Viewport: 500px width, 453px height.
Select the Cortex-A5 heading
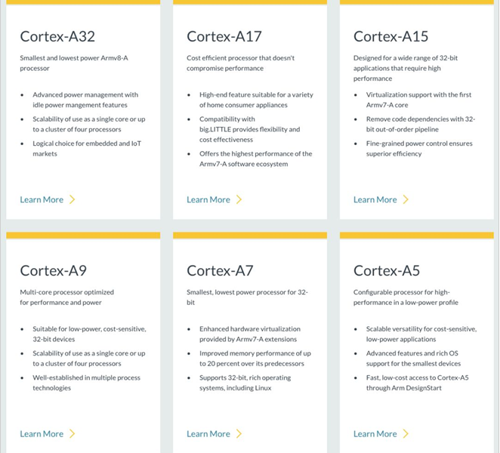(x=387, y=270)
